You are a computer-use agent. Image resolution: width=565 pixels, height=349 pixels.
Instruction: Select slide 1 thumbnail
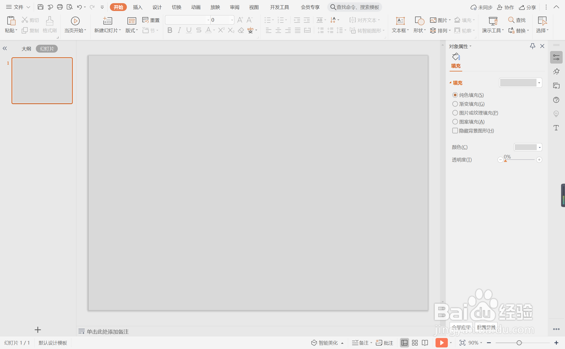(x=42, y=81)
